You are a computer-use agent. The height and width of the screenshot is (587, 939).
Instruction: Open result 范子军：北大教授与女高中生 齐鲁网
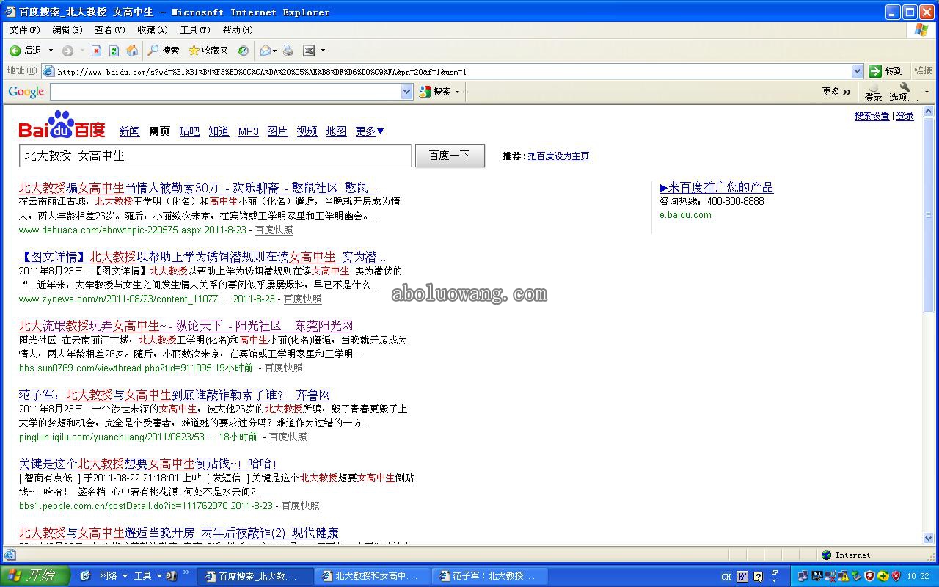click(x=175, y=395)
